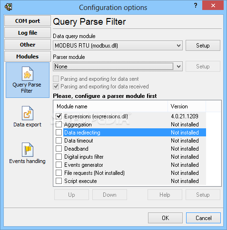The height and width of the screenshot is (230, 227).
Task: Toggle parsing and exporting for data sent
Action: (x=56, y=79)
